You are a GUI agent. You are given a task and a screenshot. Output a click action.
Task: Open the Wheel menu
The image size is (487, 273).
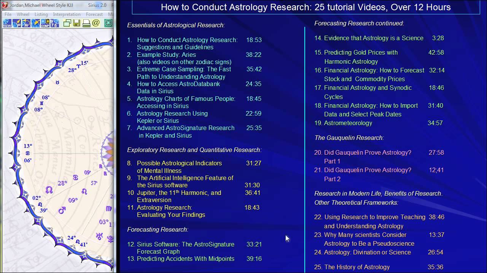23,14
